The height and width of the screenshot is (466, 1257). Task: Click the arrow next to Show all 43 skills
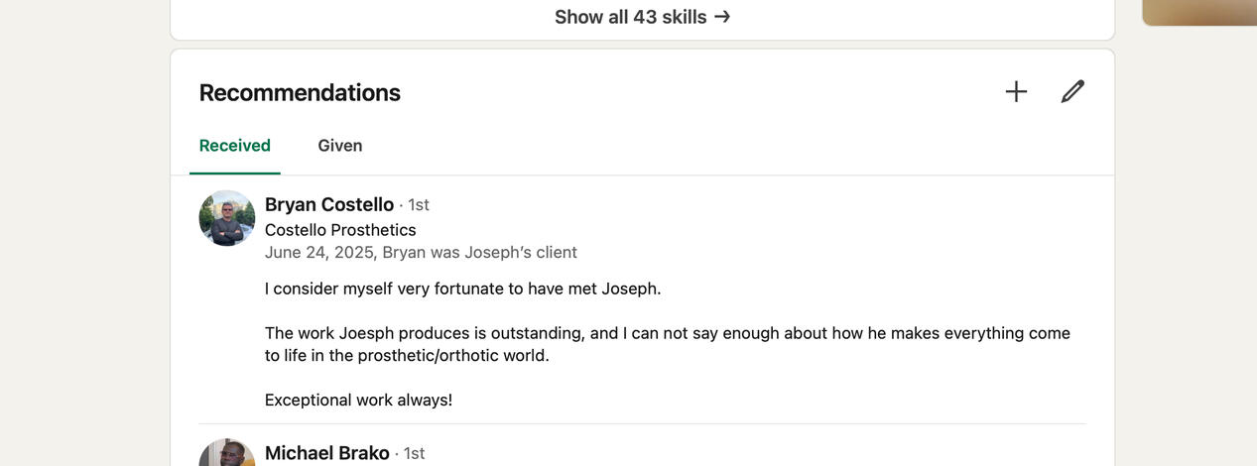pos(722,17)
